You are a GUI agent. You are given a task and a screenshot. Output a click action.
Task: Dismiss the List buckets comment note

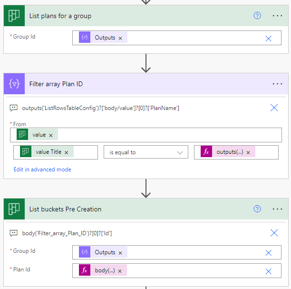(x=274, y=233)
